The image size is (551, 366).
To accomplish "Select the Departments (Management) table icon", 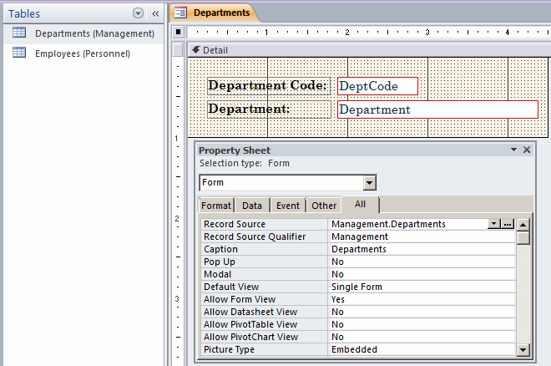I will [19, 33].
